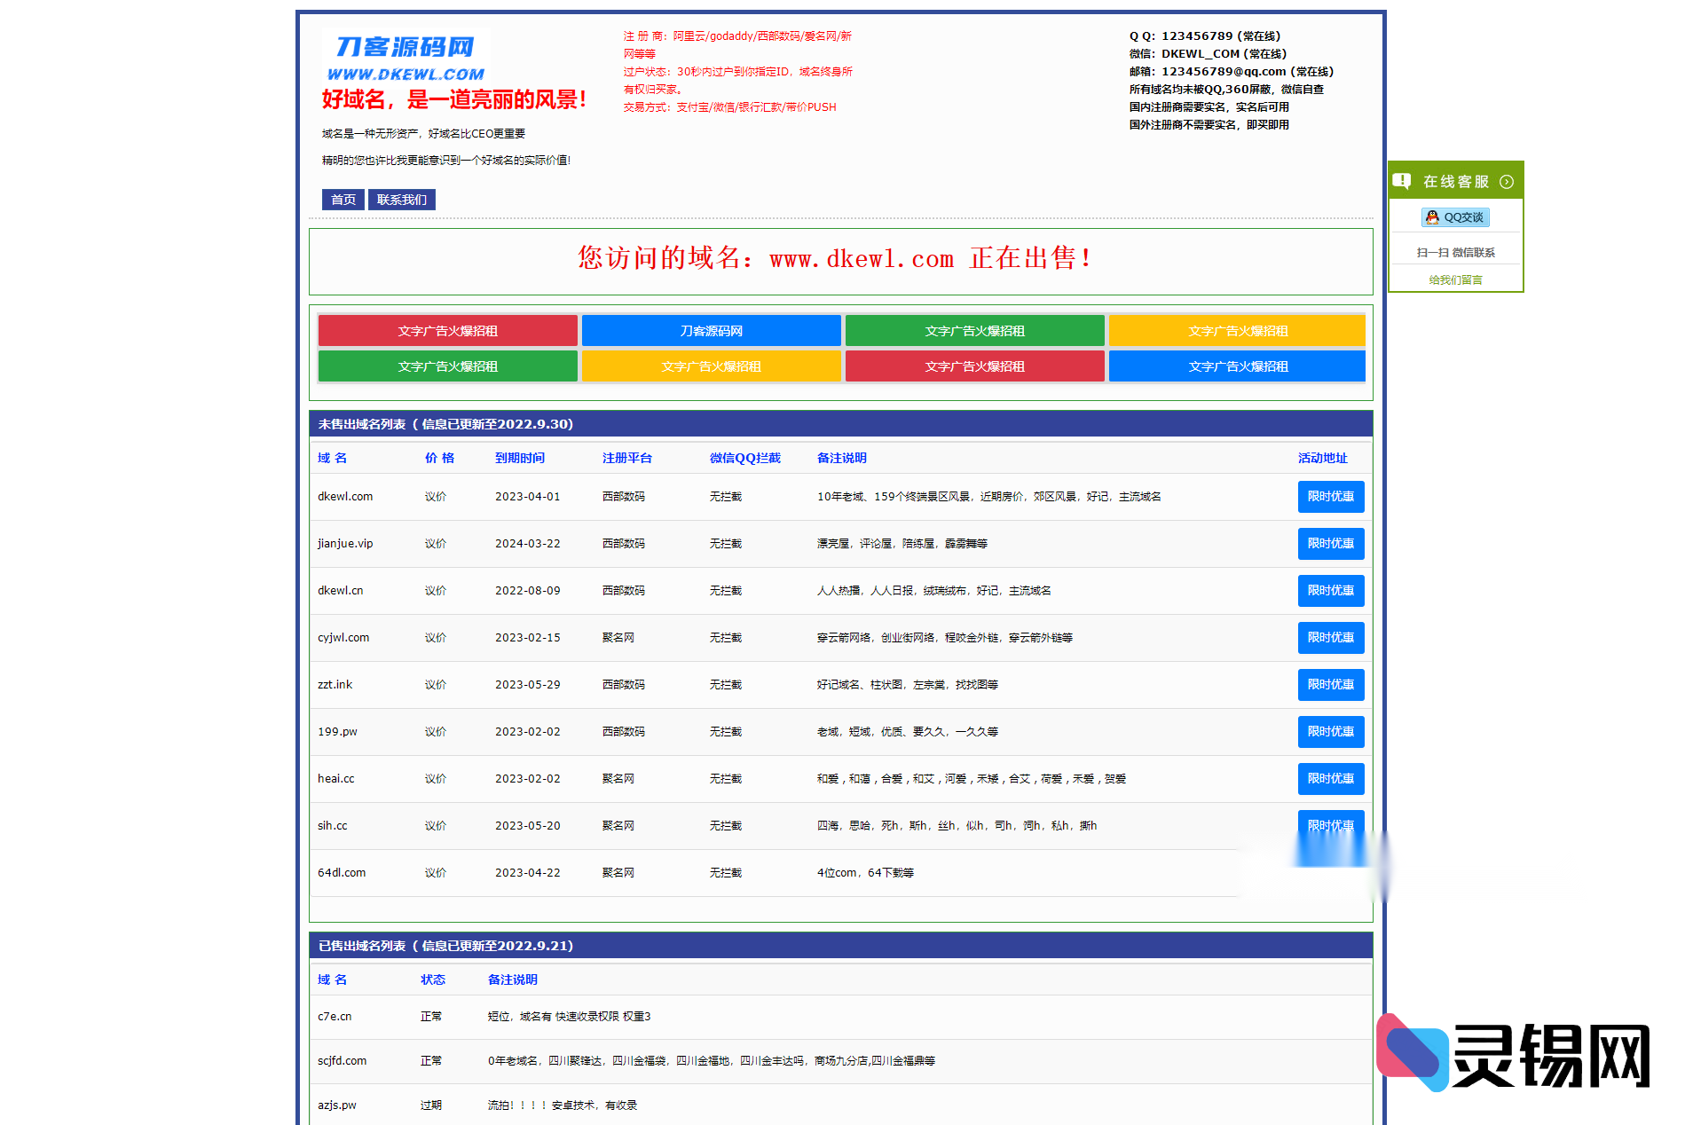Click the blue 刀客源码网 ad banner
Screen dimensions: 1685x1125
711,331
